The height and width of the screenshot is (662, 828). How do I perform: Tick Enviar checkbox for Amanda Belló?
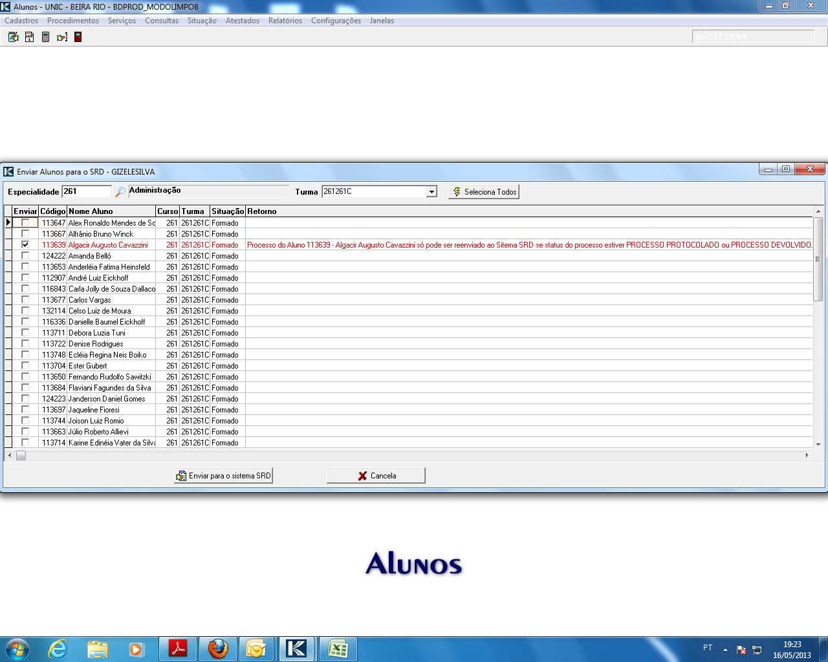tap(25, 255)
